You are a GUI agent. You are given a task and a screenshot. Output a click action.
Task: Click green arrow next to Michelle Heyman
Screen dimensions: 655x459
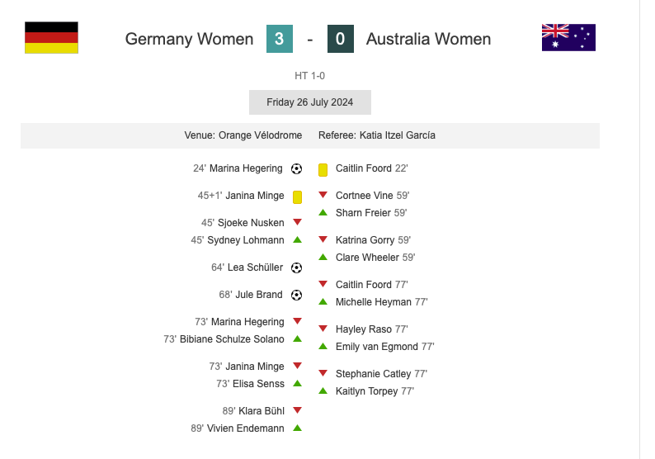[323, 302]
